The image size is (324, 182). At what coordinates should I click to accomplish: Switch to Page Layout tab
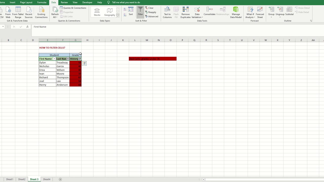(x=26, y=2)
